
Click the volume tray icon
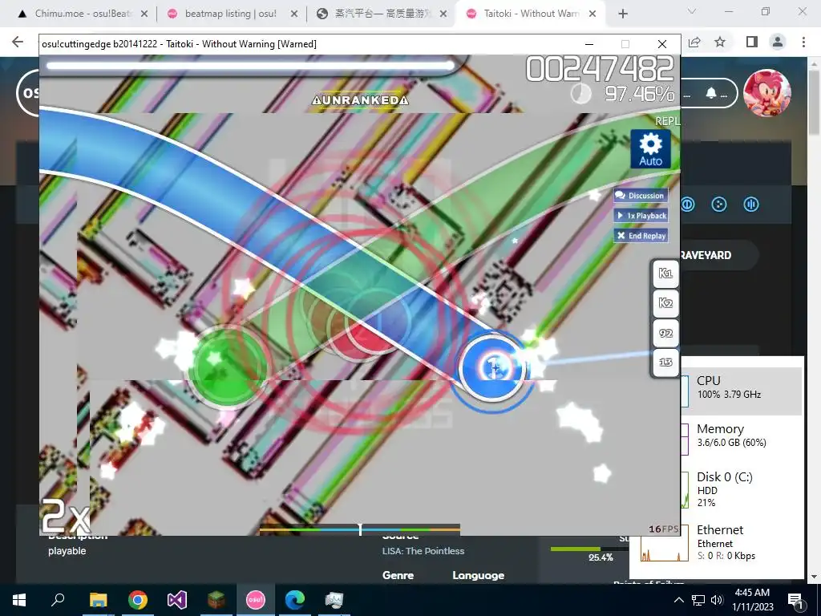pyautogui.click(x=718, y=600)
